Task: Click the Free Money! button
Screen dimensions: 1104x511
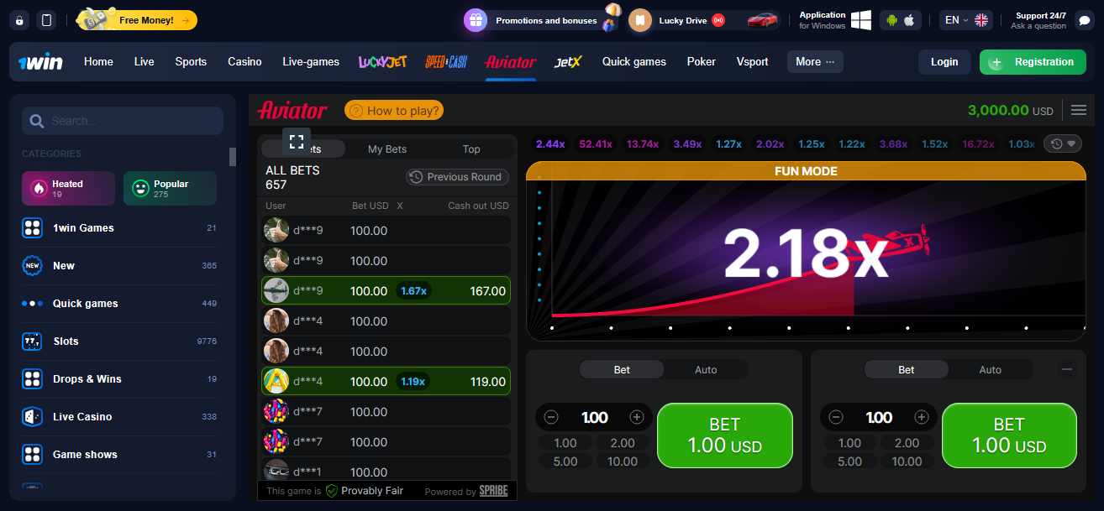Action: point(137,20)
